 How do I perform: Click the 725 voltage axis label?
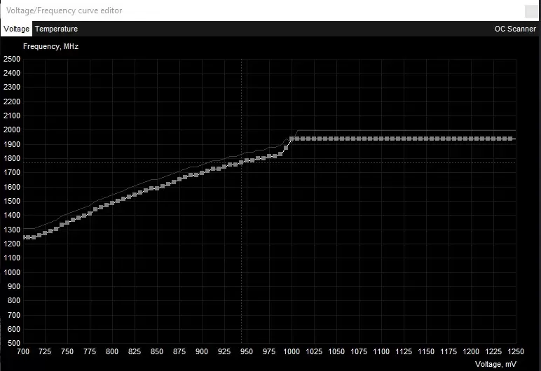coord(45,351)
